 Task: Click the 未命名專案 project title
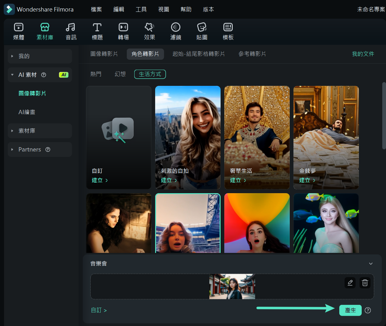point(371,9)
